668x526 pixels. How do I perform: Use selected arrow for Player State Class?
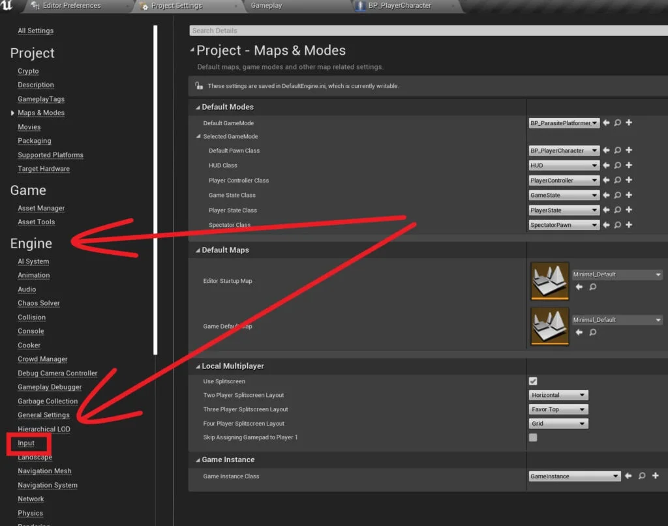coord(606,210)
